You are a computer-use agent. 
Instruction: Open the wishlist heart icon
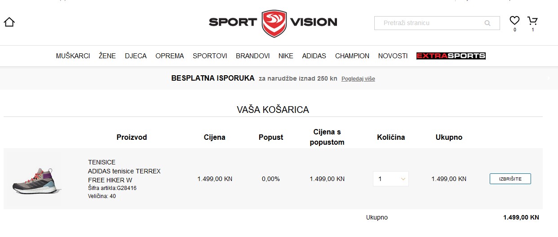coord(514,20)
